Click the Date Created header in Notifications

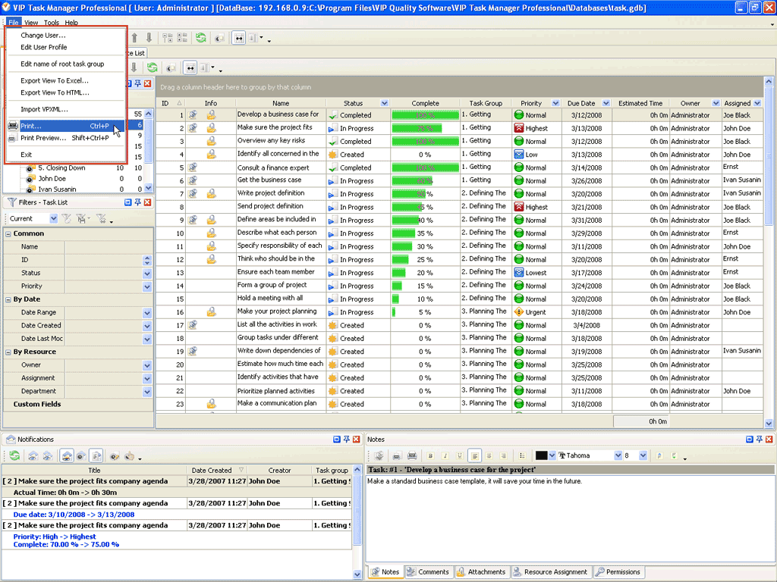(x=212, y=470)
